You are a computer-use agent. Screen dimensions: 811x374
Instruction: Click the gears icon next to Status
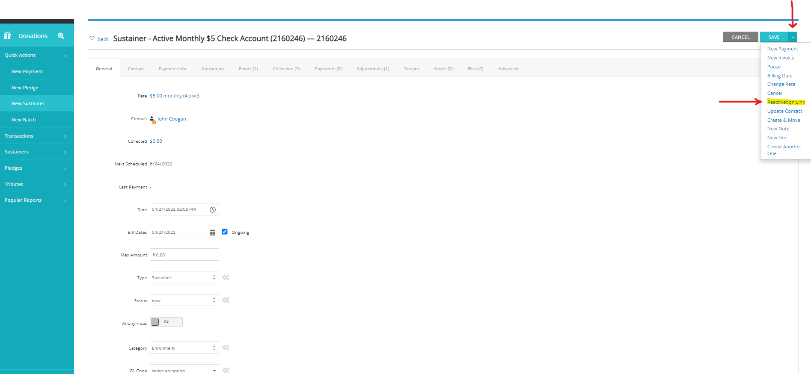(226, 300)
